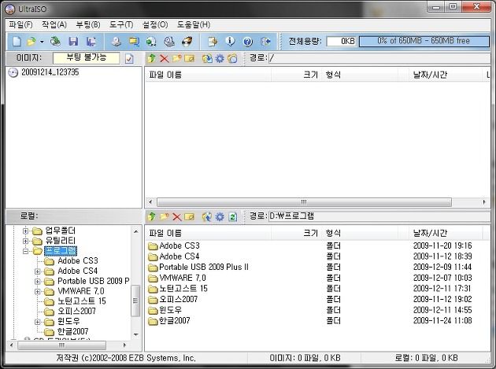496x369 pixels.
Task: Select 노턴고스트 15 in local folder tree
Action: click(x=82, y=301)
